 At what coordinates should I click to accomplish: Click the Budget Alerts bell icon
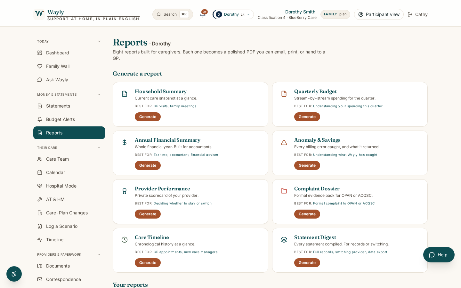tap(40, 119)
